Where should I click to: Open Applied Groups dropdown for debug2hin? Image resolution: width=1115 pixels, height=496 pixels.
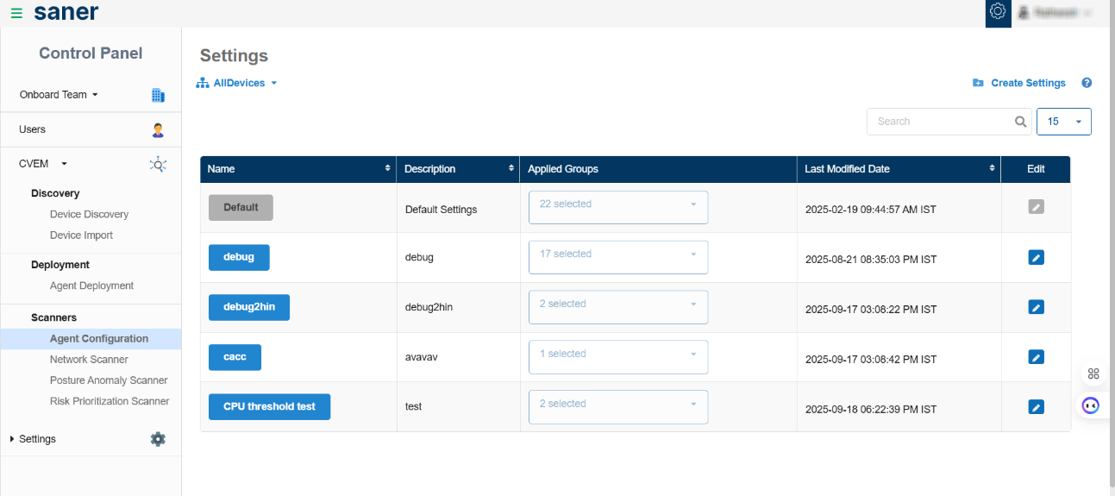click(617, 307)
